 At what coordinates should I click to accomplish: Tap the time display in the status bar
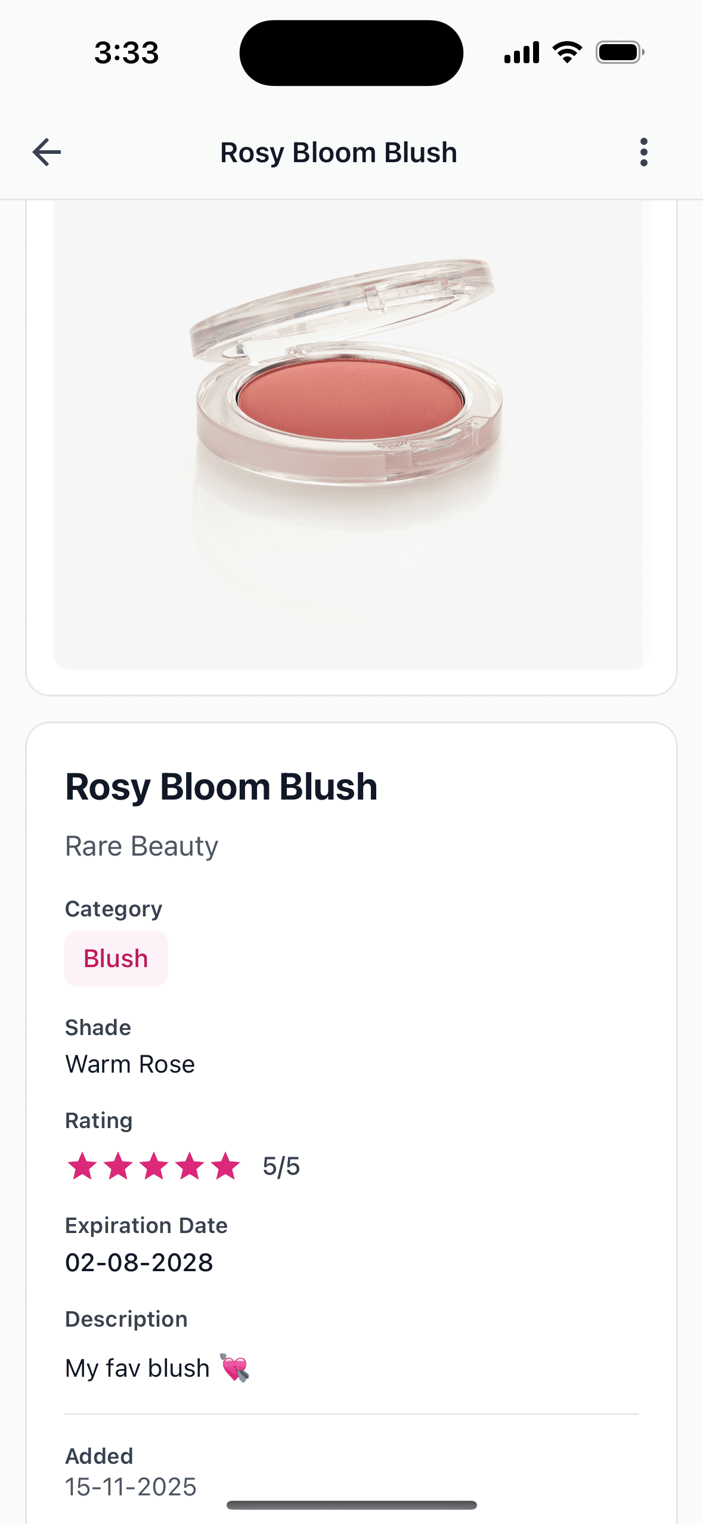coord(126,52)
